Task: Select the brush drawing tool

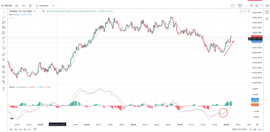Action: 4,38
